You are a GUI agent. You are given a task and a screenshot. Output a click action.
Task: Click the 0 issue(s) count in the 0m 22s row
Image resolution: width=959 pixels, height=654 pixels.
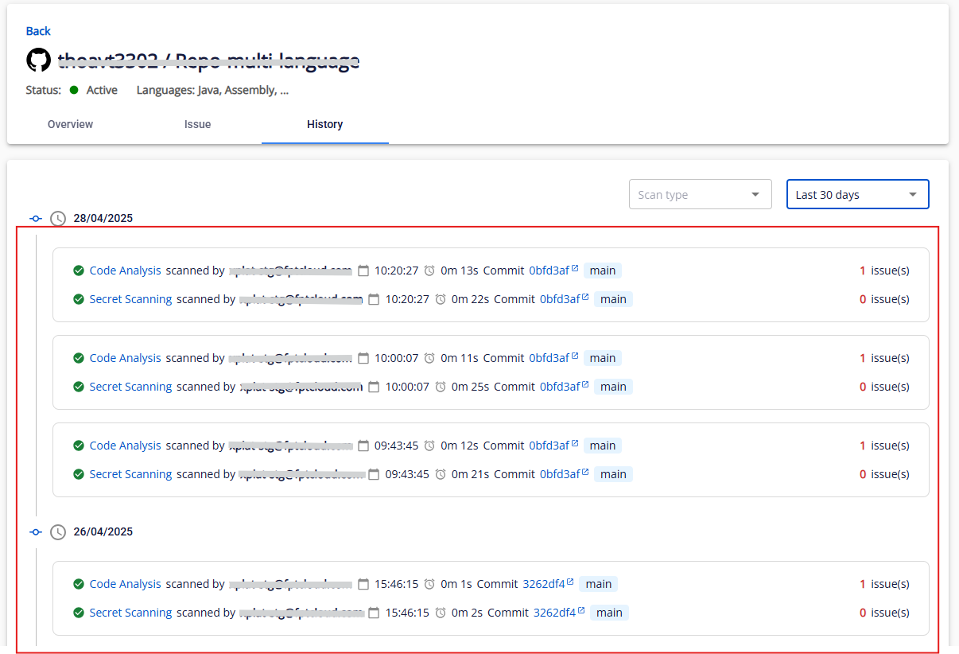[x=884, y=299]
